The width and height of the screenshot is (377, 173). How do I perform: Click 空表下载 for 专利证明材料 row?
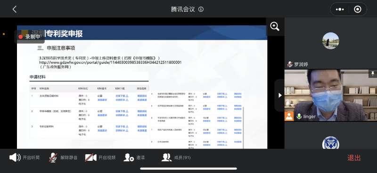pyautogui.click(x=122, y=127)
